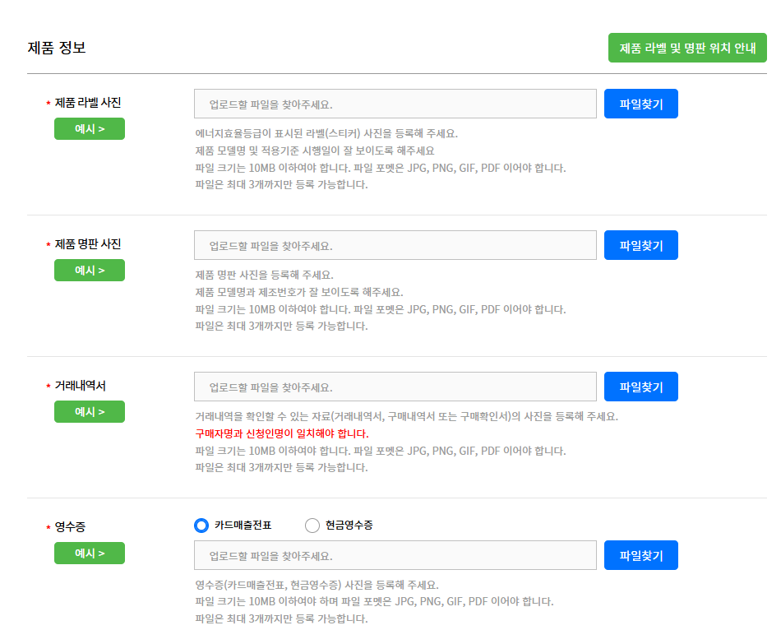The height and width of the screenshot is (630, 781).
Task: Browse files with 파일찾기 for 제품 명판 사진
Action: (641, 245)
